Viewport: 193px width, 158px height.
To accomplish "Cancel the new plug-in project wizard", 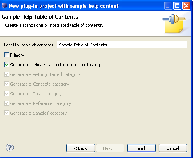I will (x=173, y=148).
